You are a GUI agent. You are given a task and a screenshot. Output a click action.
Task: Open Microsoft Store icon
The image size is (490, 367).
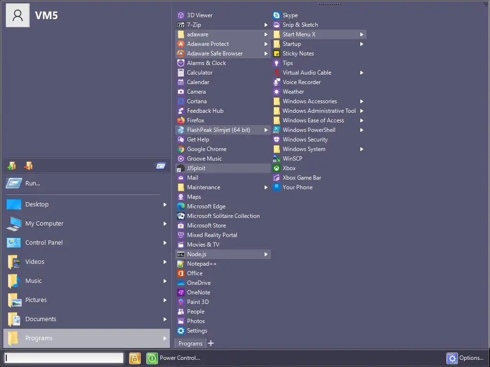point(180,226)
